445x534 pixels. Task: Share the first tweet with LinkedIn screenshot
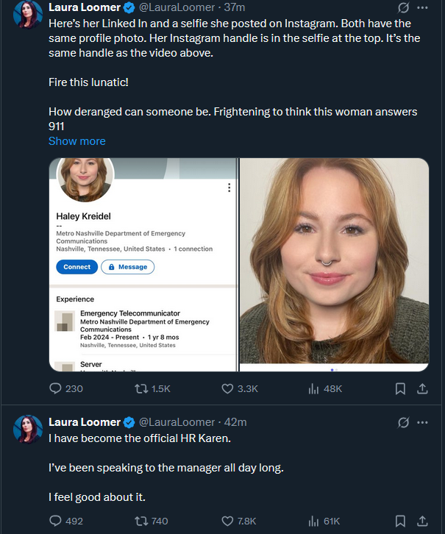coord(422,388)
